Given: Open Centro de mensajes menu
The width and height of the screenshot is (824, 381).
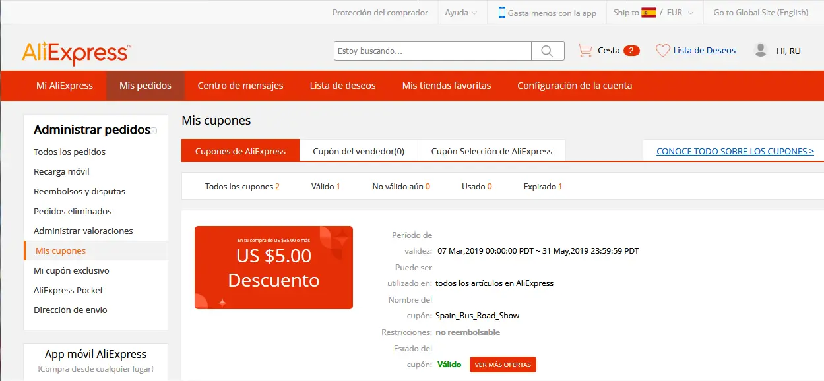Looking at the screenshot, I should click(x=241, y=86).
